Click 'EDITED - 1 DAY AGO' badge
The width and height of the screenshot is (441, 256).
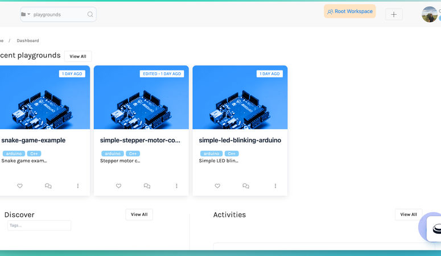162,74
